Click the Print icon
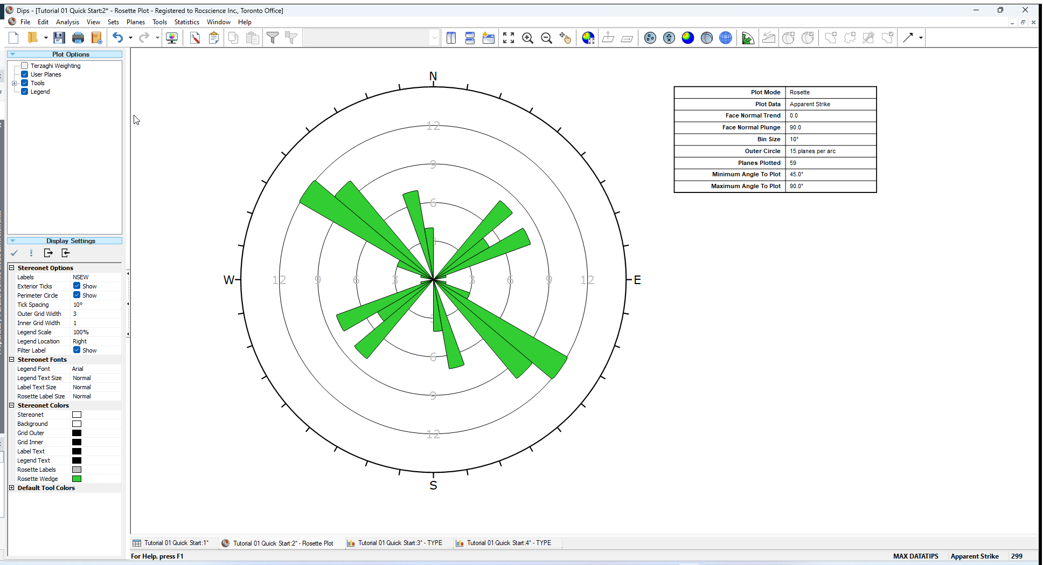Image resolution: width=1043 pixels, height=565 pixels. coord(78,38)
